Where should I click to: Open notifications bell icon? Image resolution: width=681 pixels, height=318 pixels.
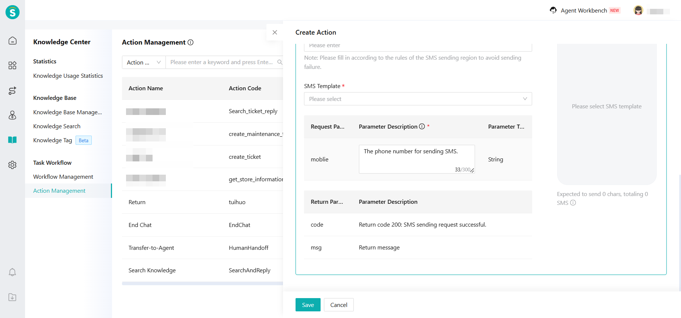coord(13,272)
